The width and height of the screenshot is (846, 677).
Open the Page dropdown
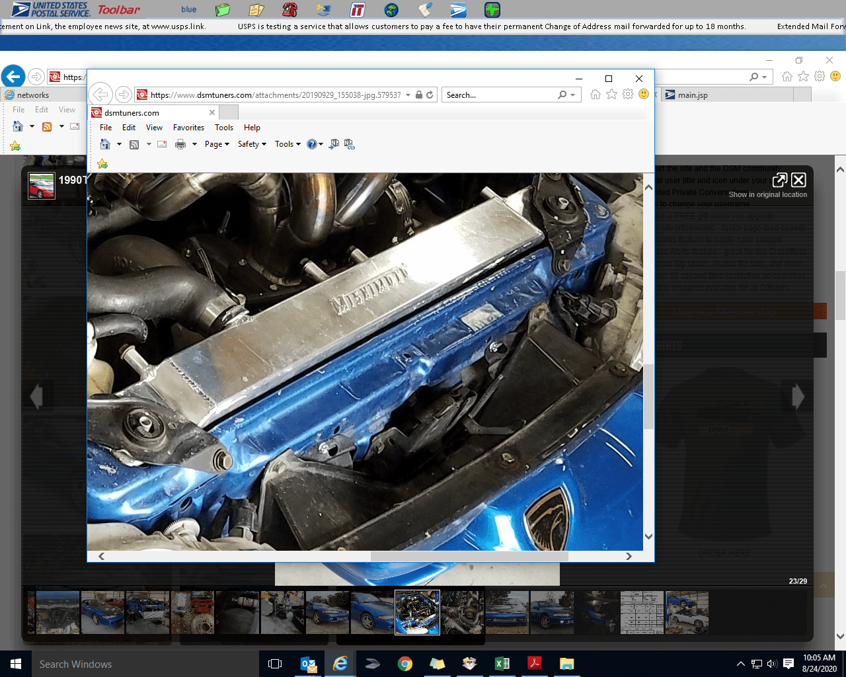[217, 144]
